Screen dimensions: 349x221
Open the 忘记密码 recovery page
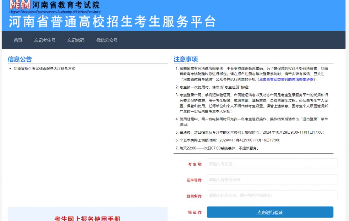75,40
